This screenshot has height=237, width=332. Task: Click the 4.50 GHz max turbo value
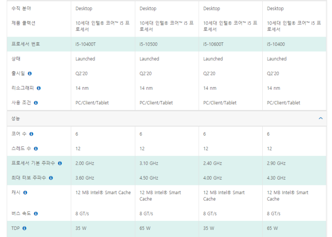[149, 178]
